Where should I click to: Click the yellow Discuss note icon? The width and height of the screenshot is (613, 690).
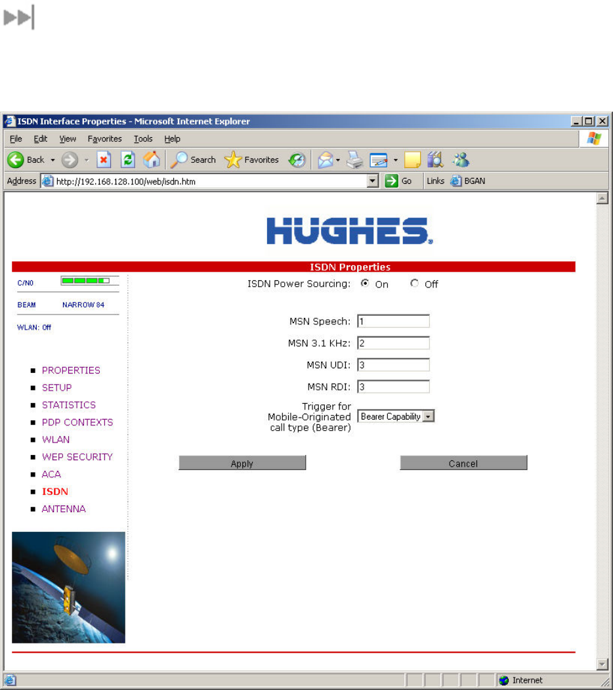412,160
